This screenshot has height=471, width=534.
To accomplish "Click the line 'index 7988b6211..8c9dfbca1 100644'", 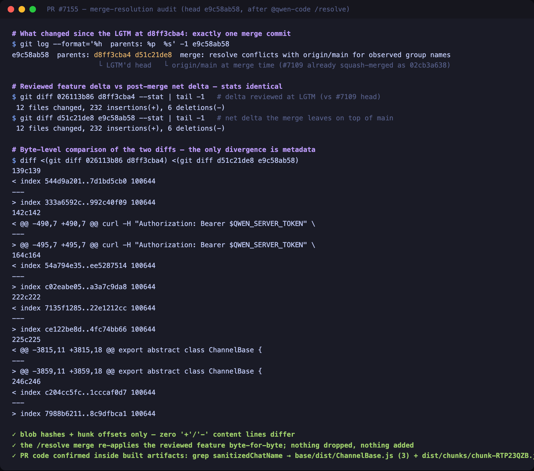I will 84,414.
